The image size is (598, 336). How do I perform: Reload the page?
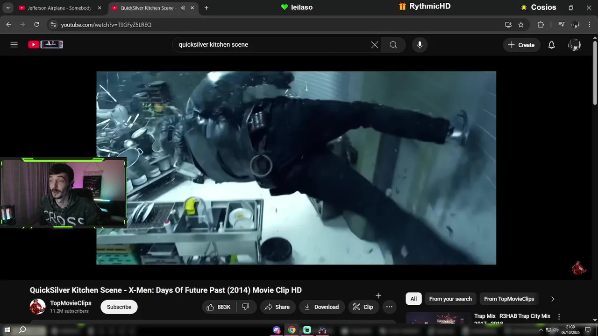click(x=36, y=25)
